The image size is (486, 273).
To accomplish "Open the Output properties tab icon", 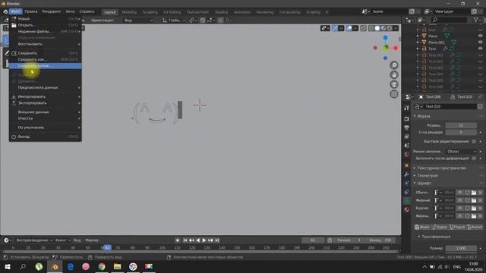I will point(407,127).
